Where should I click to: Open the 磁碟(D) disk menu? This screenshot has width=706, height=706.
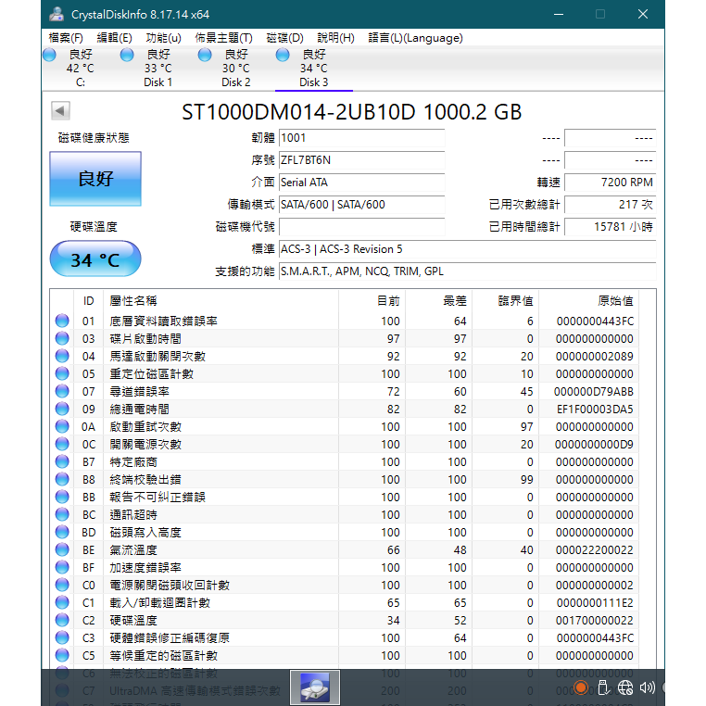[x=284, y=38]
